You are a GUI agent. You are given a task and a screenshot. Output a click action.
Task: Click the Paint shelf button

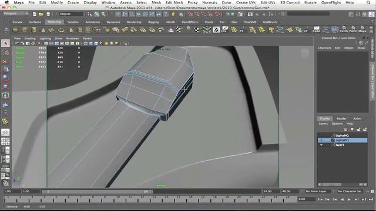coord(352,30)
